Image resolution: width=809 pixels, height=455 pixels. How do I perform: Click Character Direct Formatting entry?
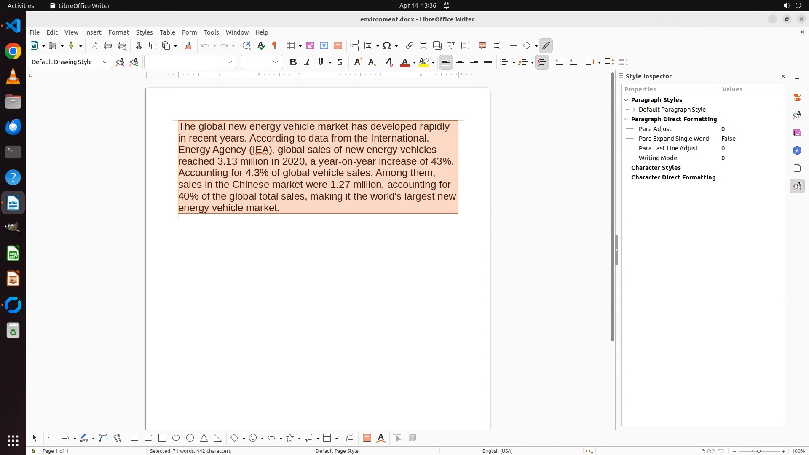673,177
